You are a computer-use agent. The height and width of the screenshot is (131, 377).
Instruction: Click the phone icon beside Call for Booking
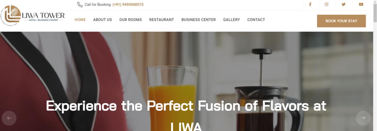click(80, 4)
